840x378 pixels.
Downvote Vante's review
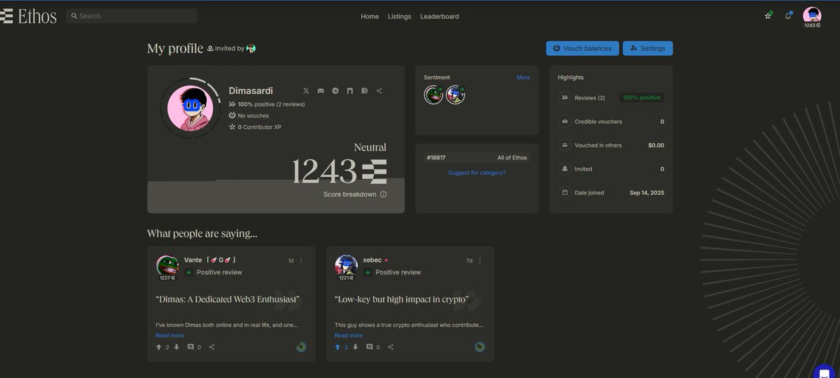[x=176, y=347]
